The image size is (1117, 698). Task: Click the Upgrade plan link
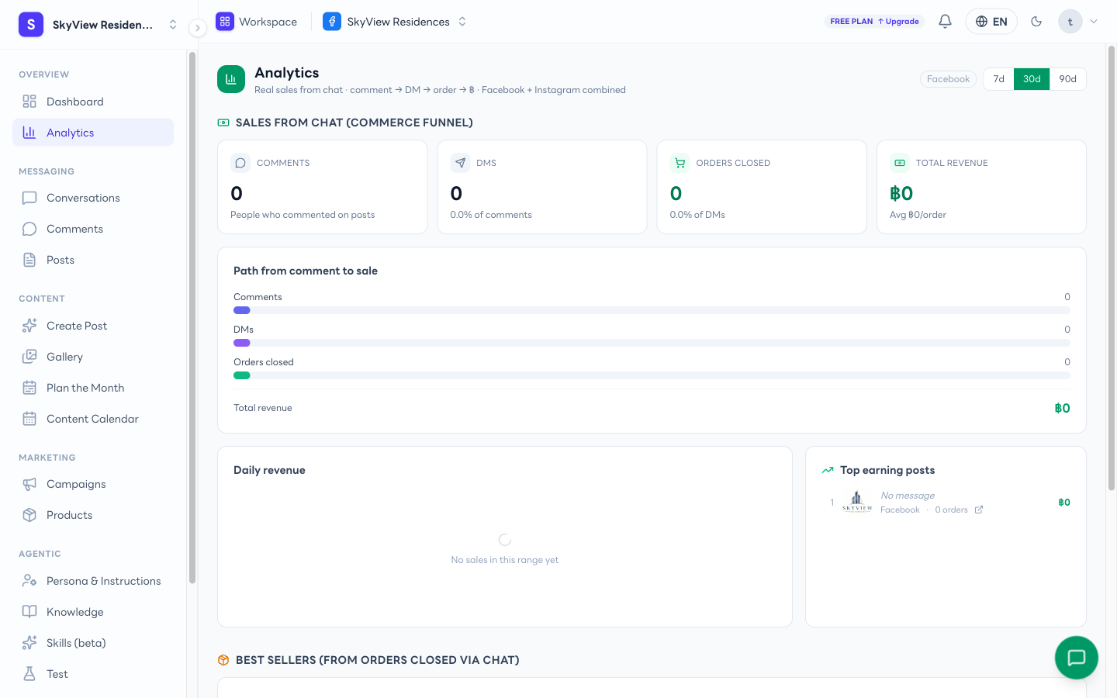tap(898, 22)
